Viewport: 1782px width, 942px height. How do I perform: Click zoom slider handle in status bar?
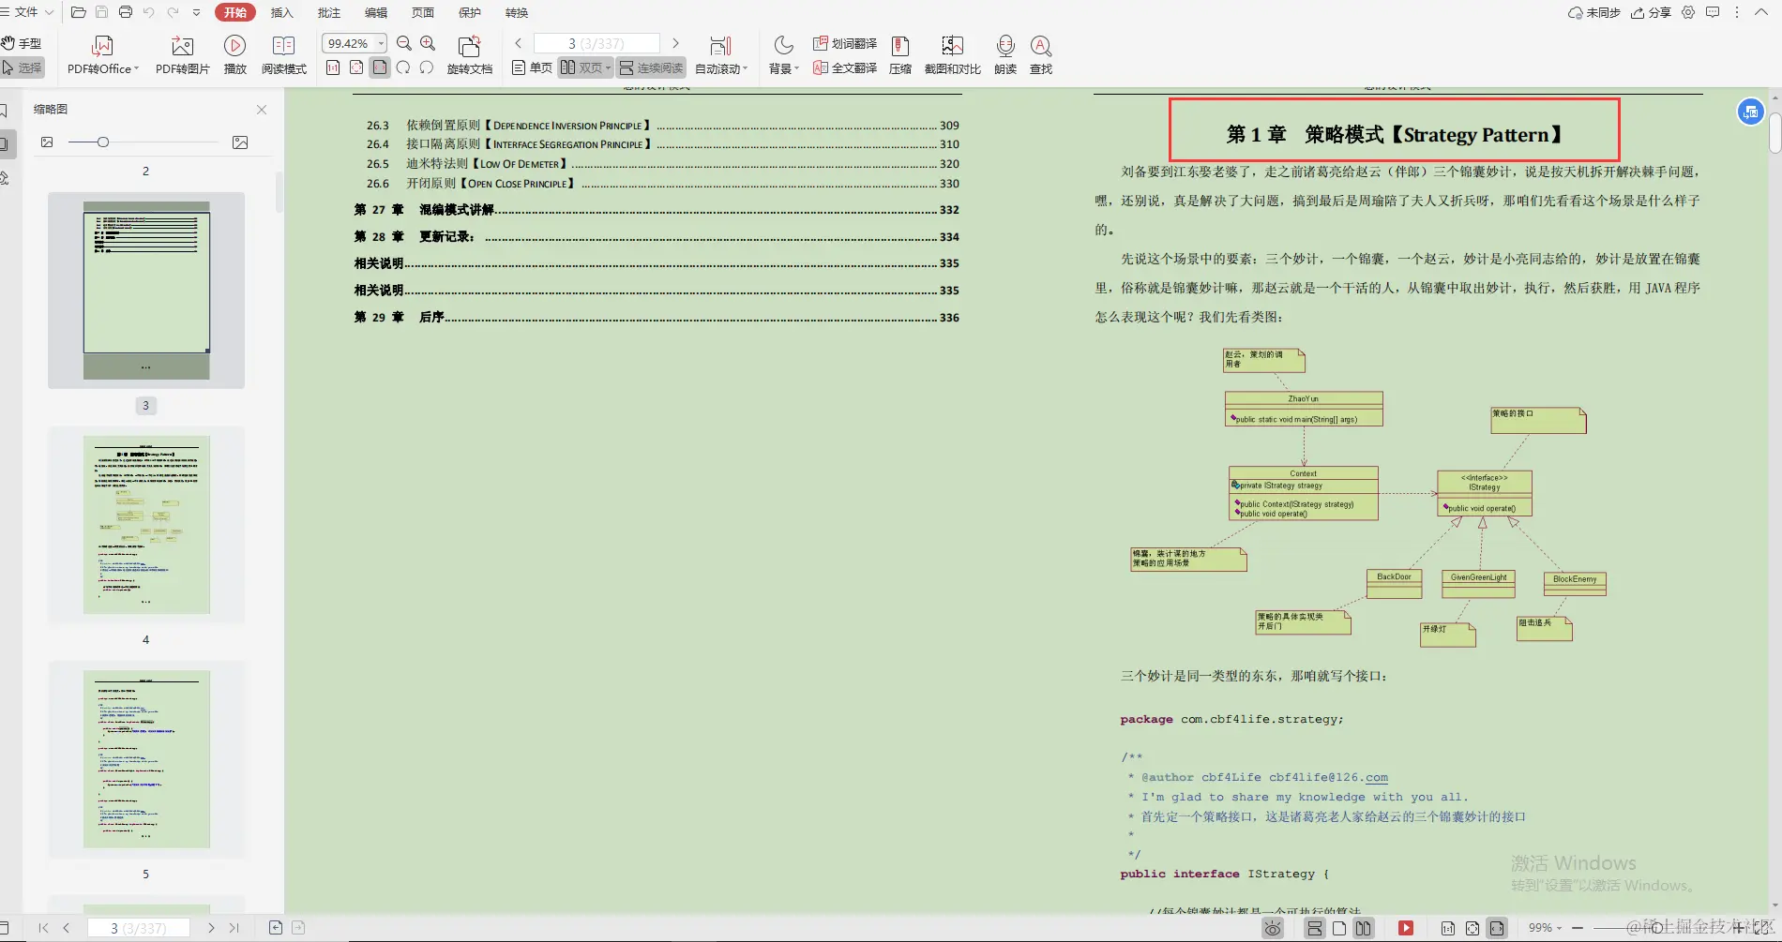click(x=1657, y=928)
